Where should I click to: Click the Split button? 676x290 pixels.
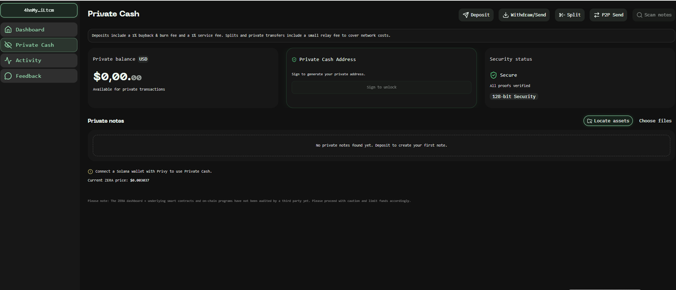click(570, 15)
